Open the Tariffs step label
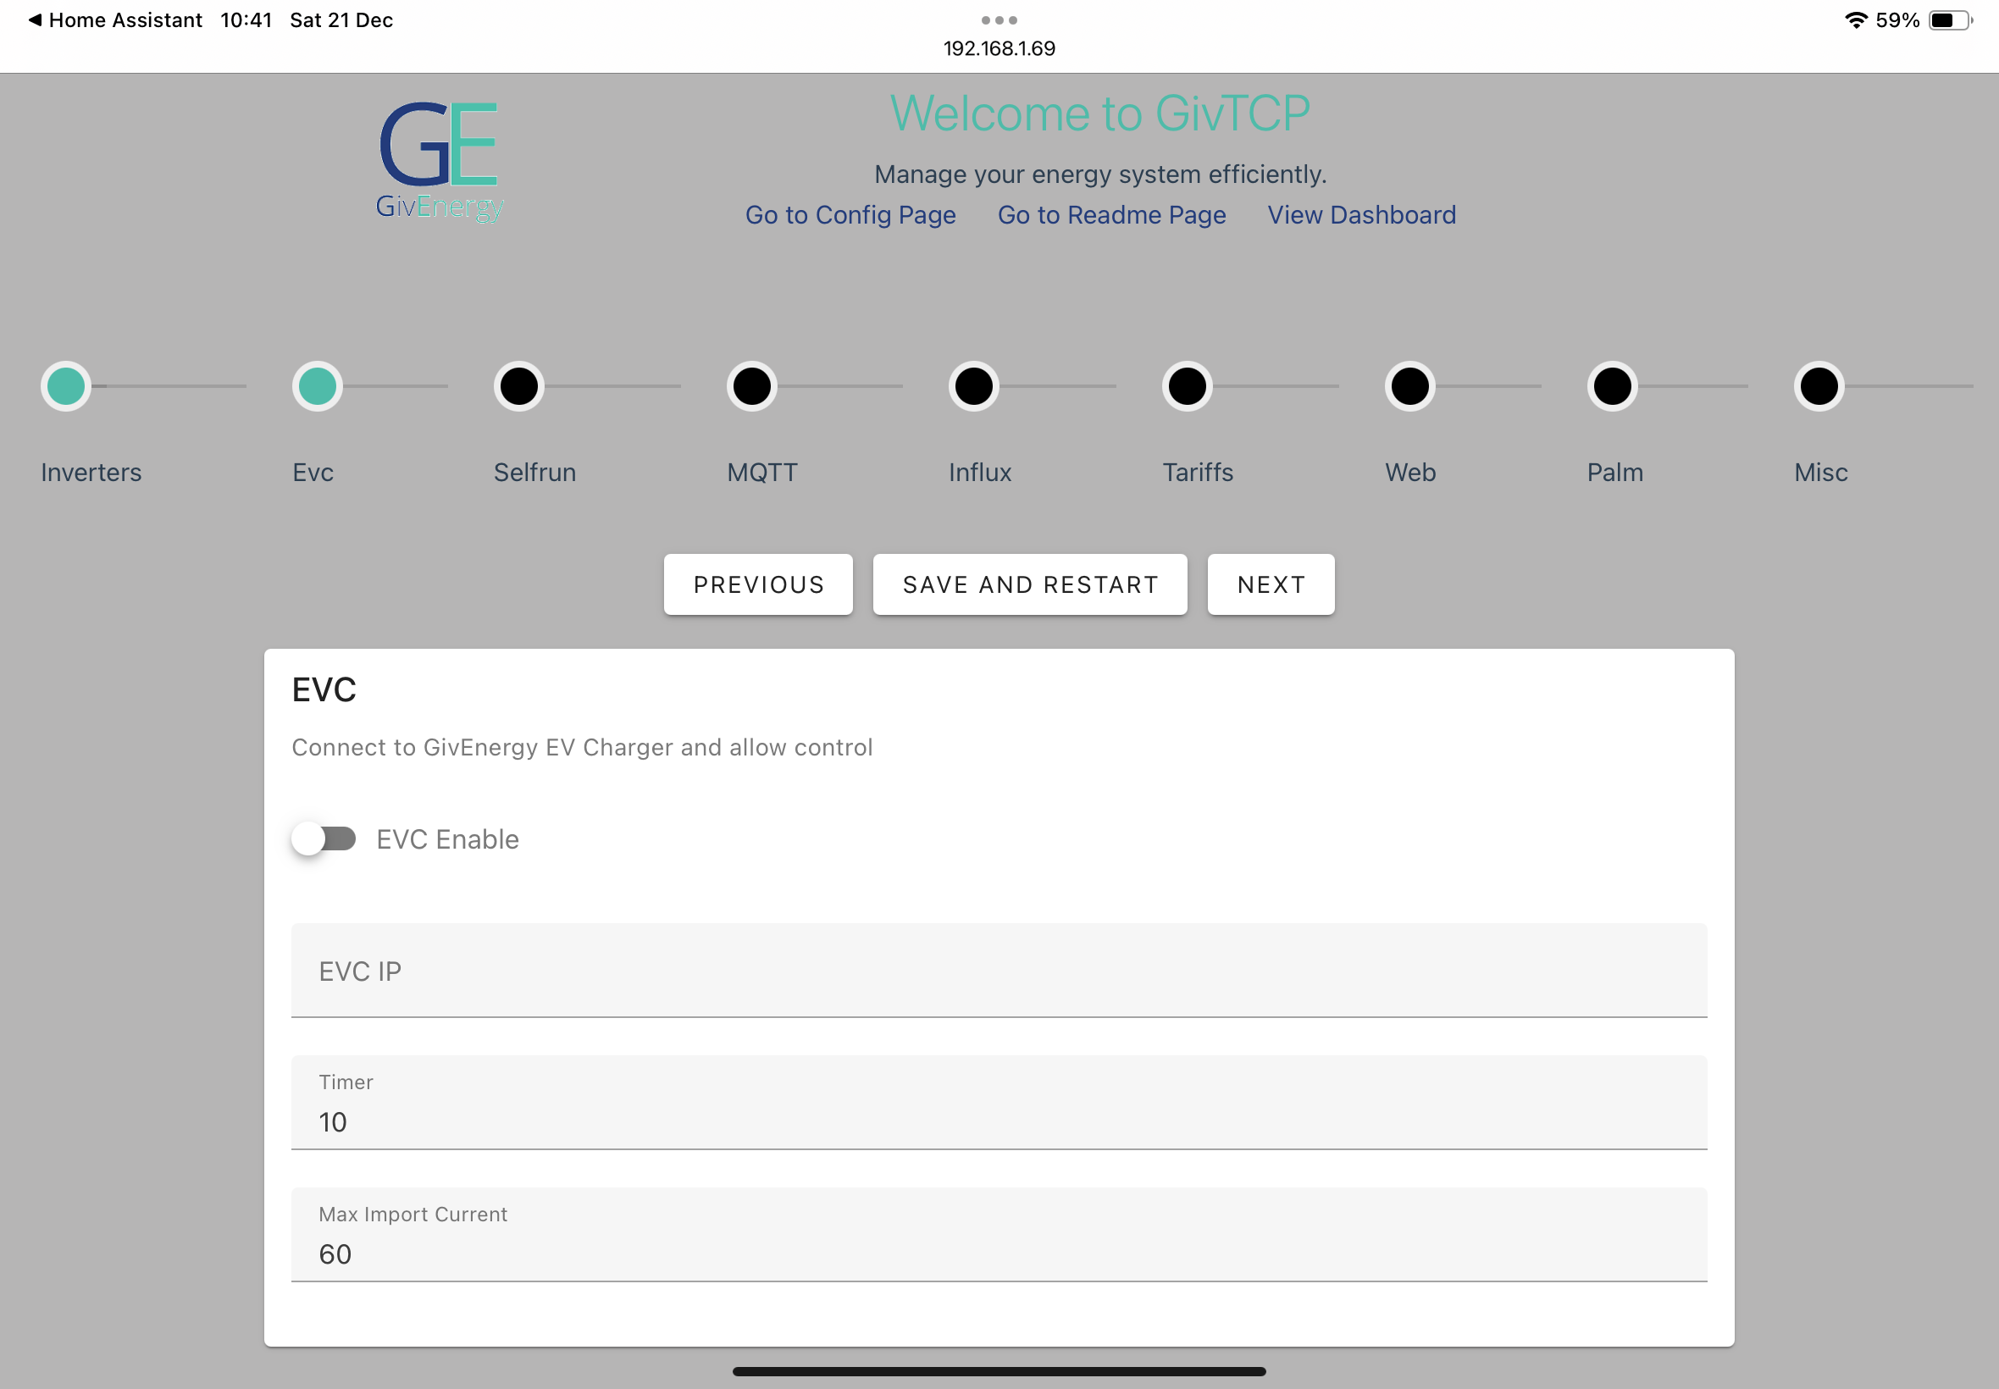1999x1389 pixels. coord(1199,473)
